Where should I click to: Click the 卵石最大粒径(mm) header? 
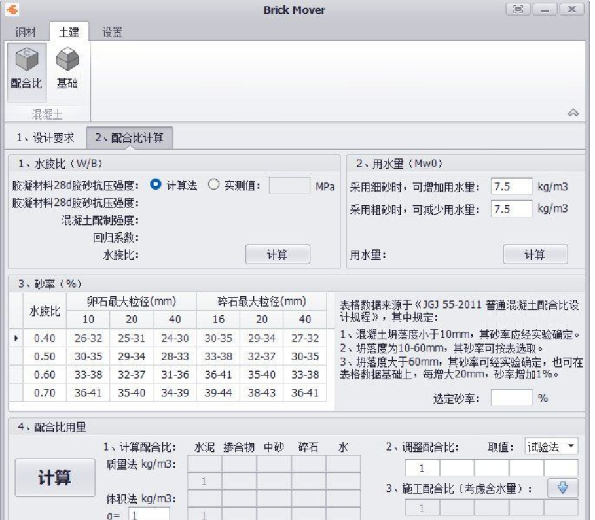[132, 302]
